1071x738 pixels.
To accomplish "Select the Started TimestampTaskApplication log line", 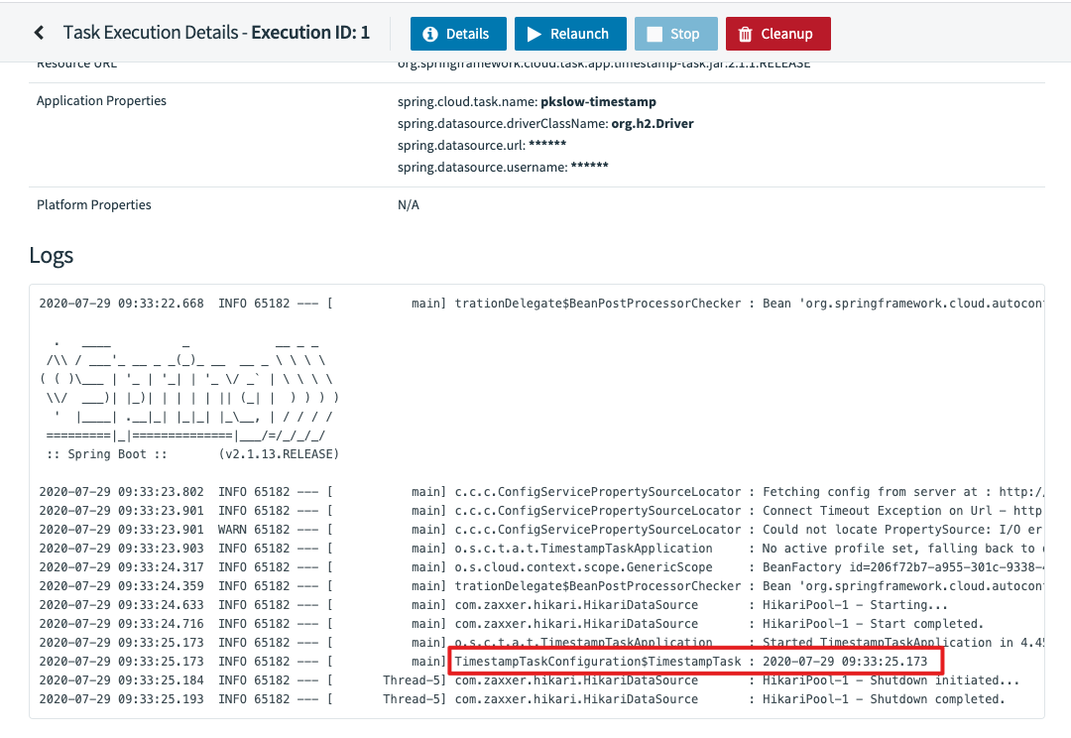I will coord(541,643).
